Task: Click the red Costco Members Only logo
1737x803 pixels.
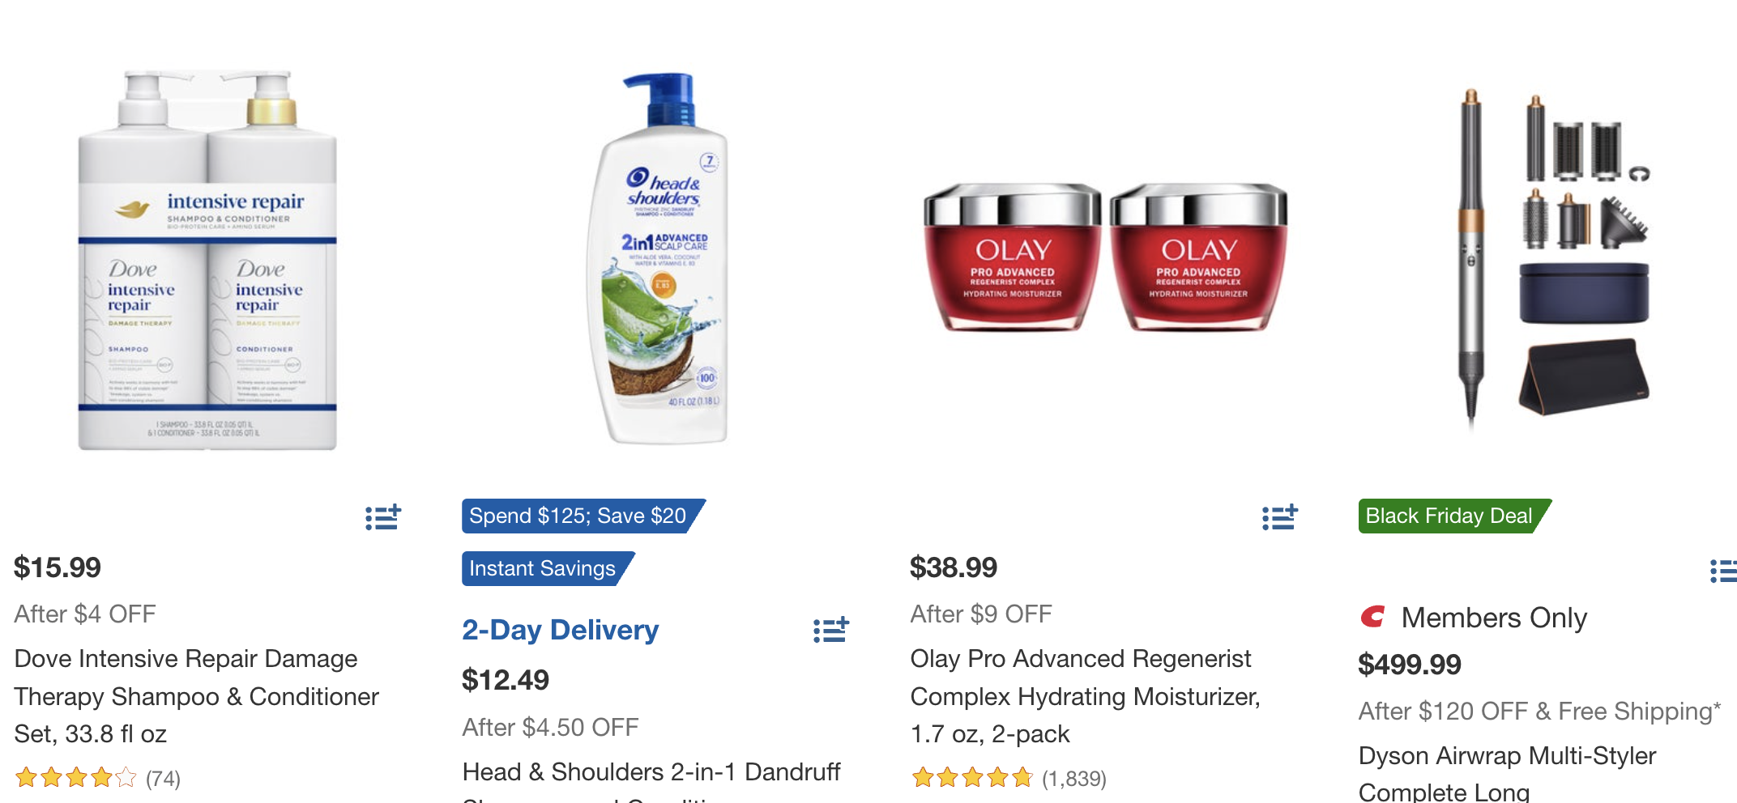Action: pos(1373,618)
